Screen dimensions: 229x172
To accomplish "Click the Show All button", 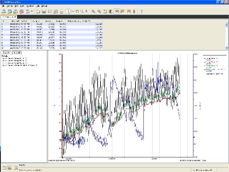I will (x=6, y=53).
